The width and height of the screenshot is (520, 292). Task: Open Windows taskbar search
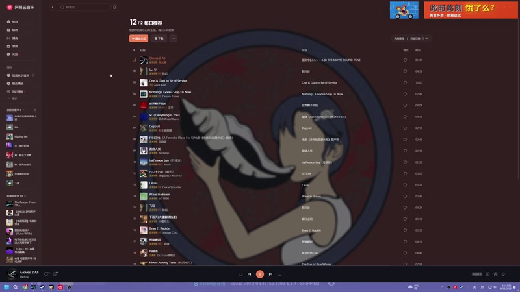coord(15,287)
